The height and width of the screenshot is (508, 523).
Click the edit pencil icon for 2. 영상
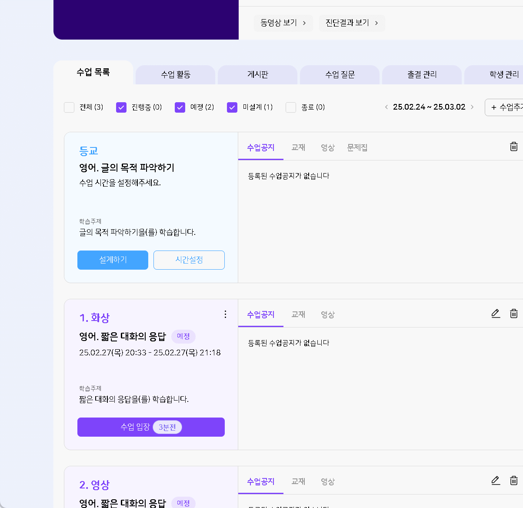(496, 481)
